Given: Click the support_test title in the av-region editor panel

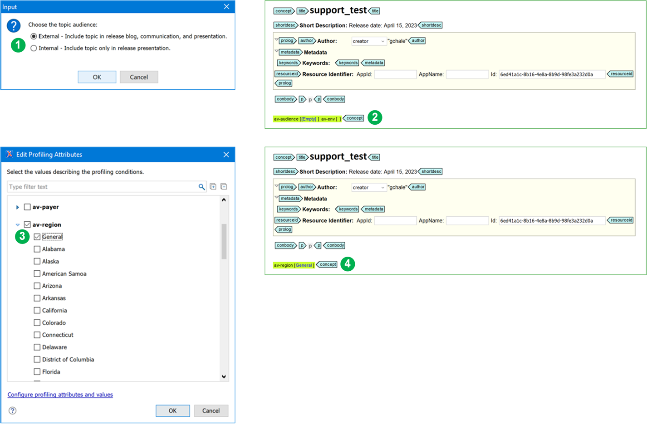Looking at the screenshot, I should point(338,156).
